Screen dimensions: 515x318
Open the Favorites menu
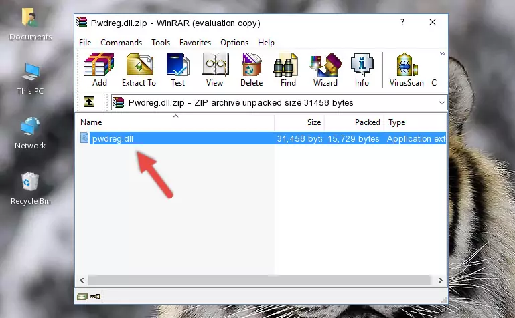click(195, 43)
